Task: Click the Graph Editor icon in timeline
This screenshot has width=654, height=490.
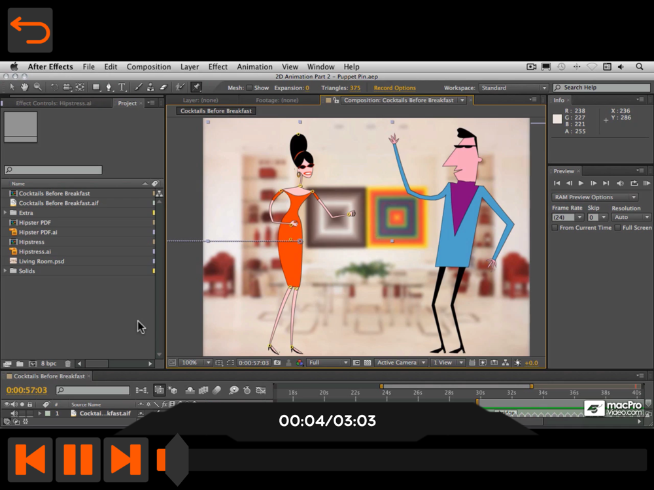Action: tap(261, 391)
